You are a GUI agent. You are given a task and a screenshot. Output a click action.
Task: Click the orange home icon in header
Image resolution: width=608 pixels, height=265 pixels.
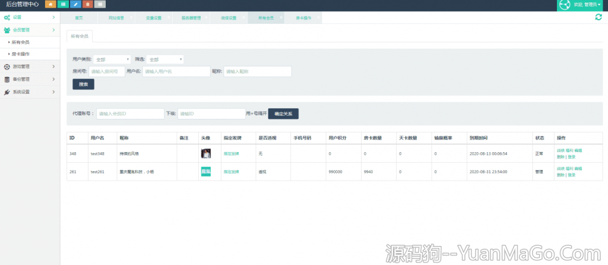point(50,5)
